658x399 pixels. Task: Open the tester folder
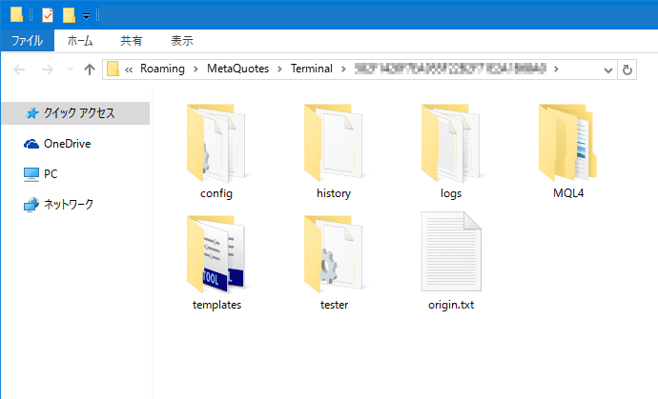point(334,254)
